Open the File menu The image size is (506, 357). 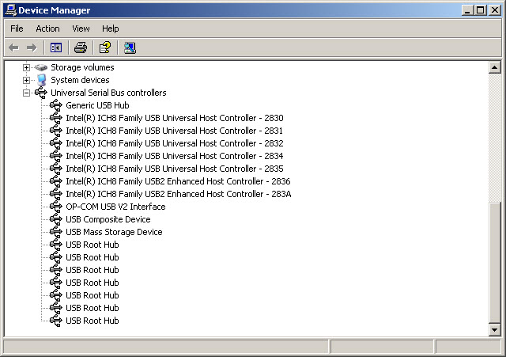[17, 28]
